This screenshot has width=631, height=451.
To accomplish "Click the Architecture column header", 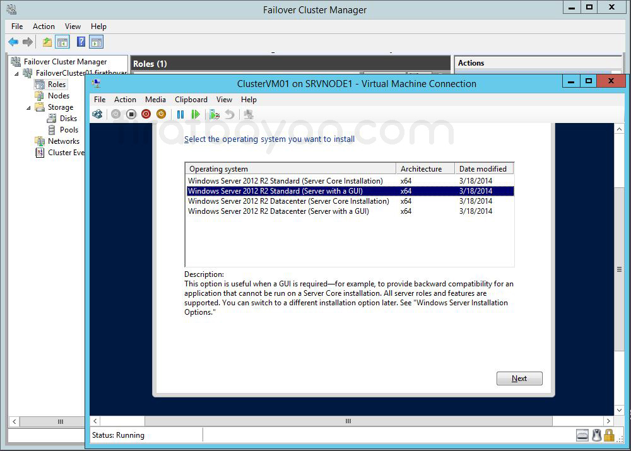I will pos(425,168).
